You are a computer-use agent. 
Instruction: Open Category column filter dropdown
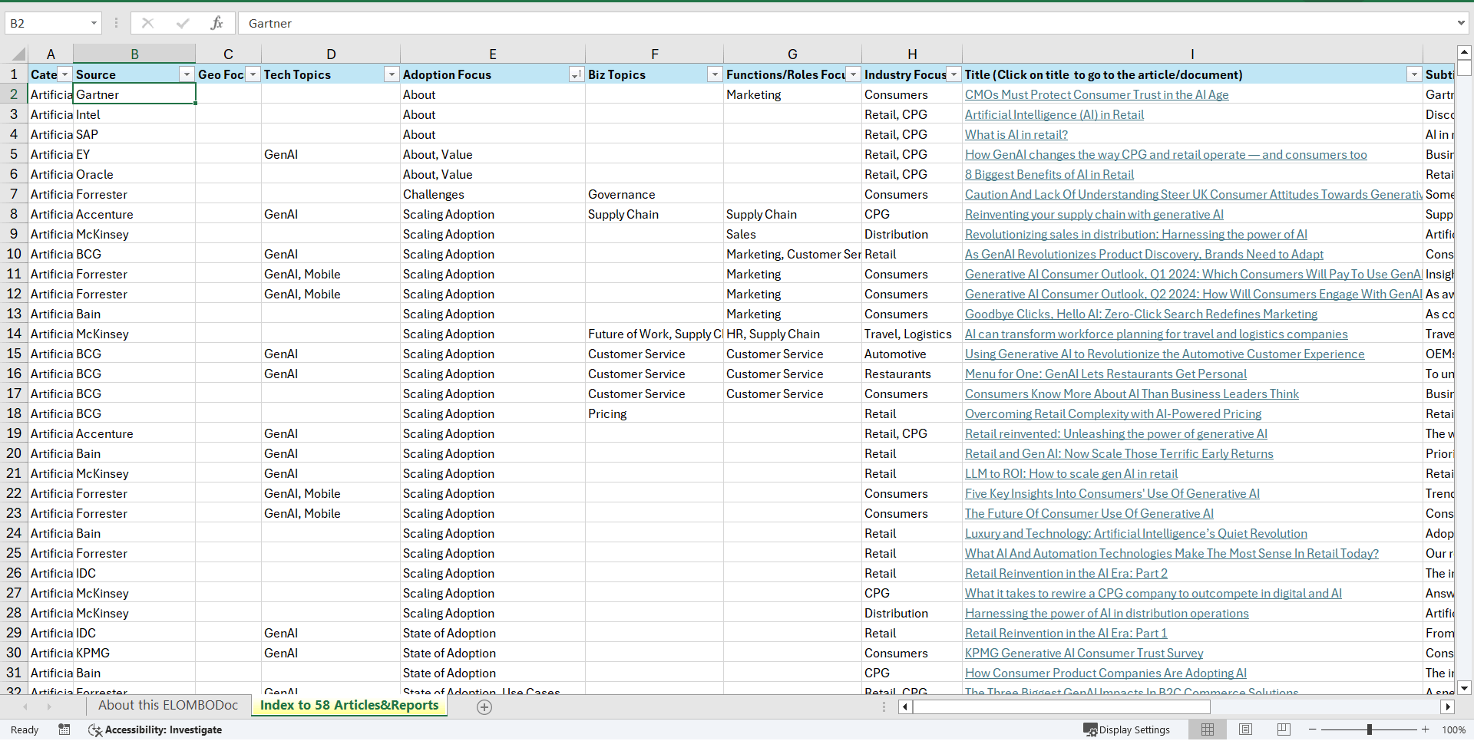coord(64,74)
